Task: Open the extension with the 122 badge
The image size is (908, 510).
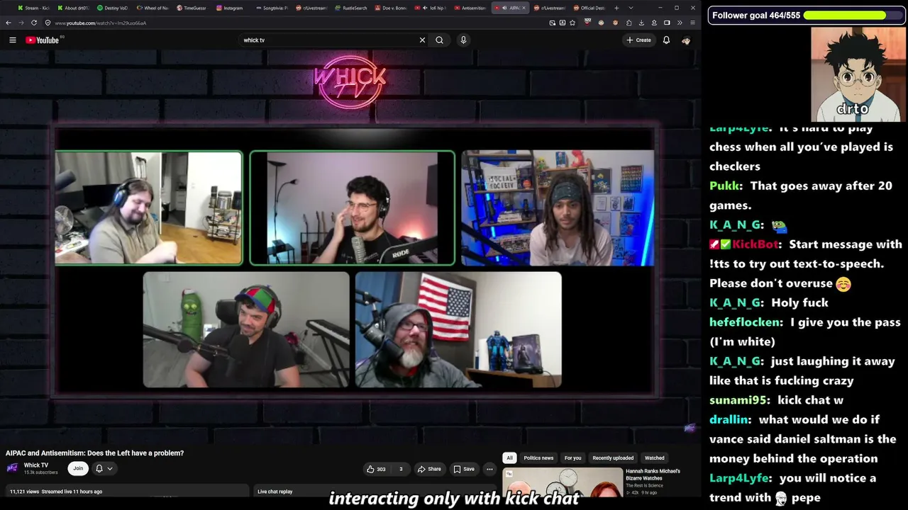Action: (587, 23)
